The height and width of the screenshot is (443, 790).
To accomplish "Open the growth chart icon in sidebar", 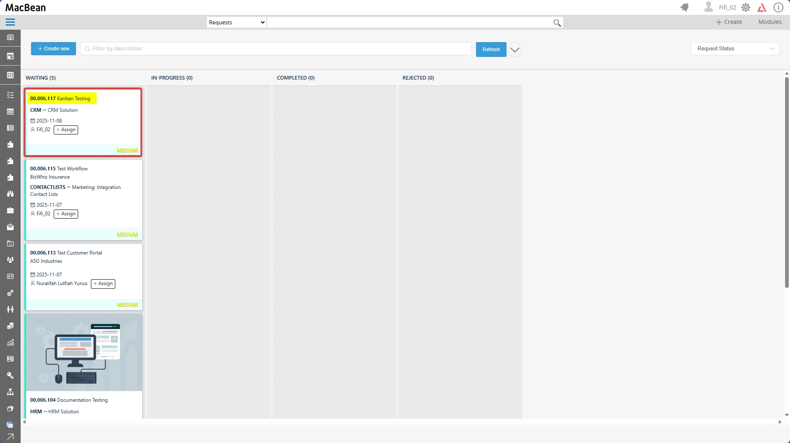I will click(x=10, y=342).
